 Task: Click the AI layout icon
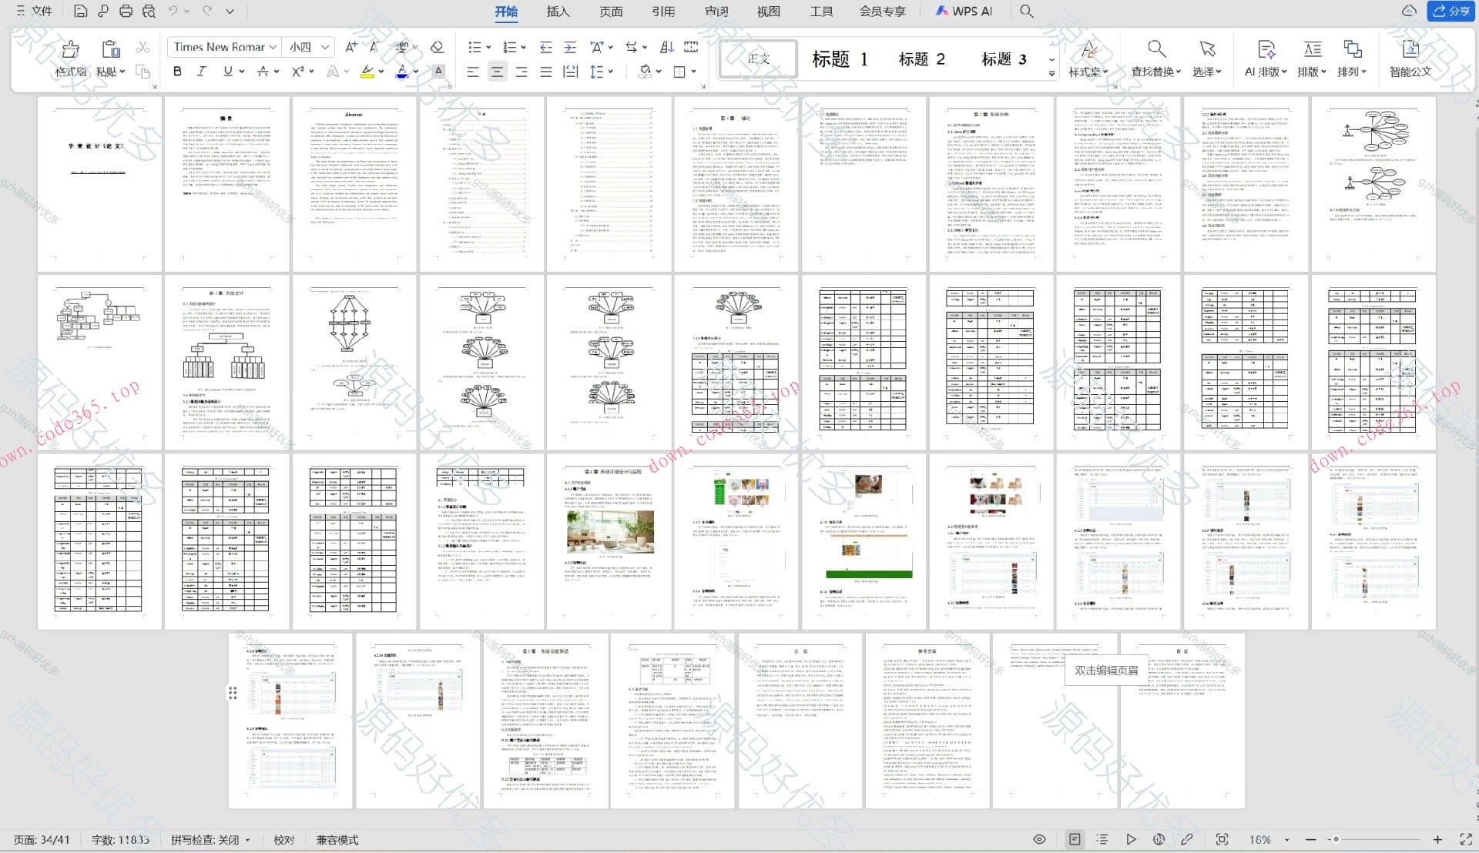point(1265,49)
